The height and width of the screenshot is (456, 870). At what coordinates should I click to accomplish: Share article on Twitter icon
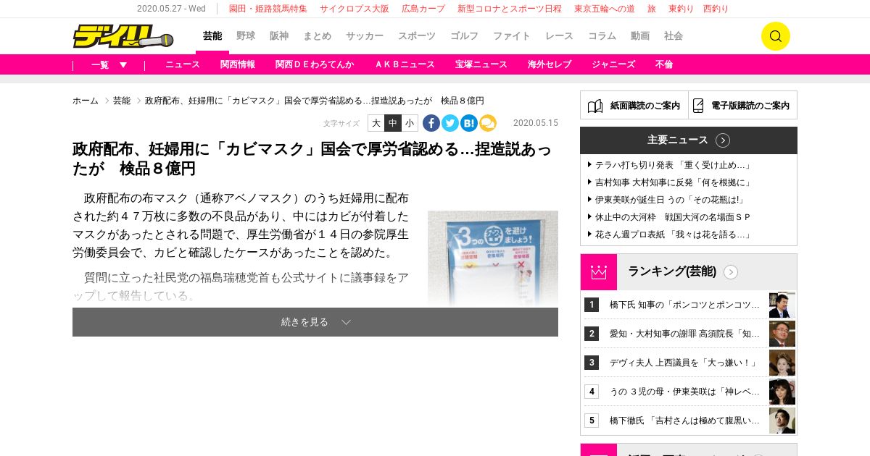click(450, 123)
